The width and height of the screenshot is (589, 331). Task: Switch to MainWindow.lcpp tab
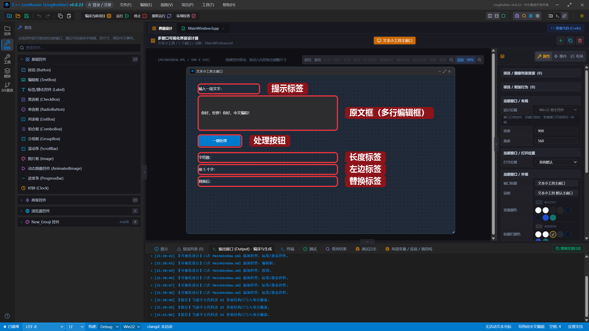coord(203,28)
